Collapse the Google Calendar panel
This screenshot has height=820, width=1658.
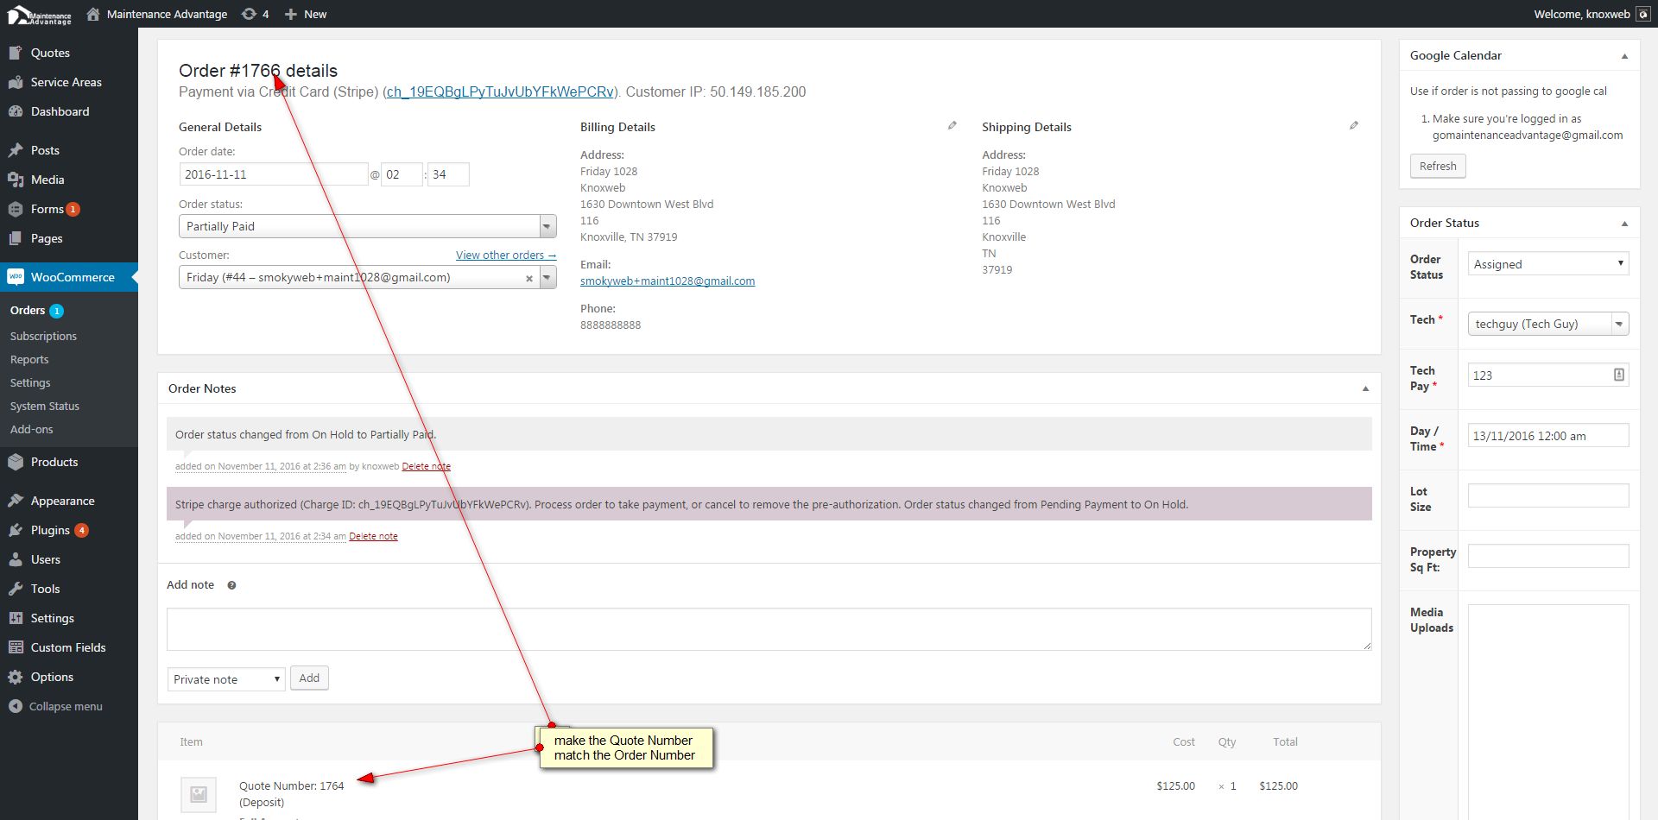point(1624,56)
